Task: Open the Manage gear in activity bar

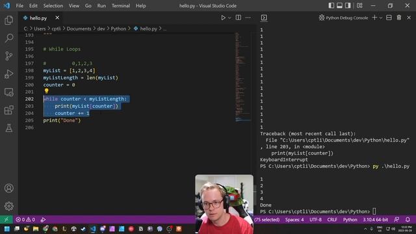Action: pyautogui.click(x=8, y=206)
